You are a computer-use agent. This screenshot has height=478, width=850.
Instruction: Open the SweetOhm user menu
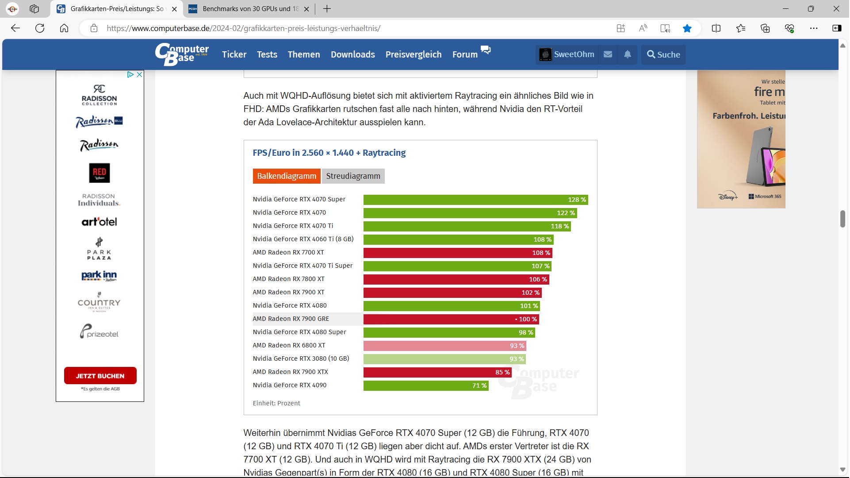pos(567,54)
